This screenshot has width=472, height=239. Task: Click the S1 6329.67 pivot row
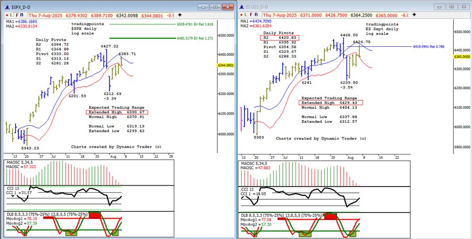point(279,52)
